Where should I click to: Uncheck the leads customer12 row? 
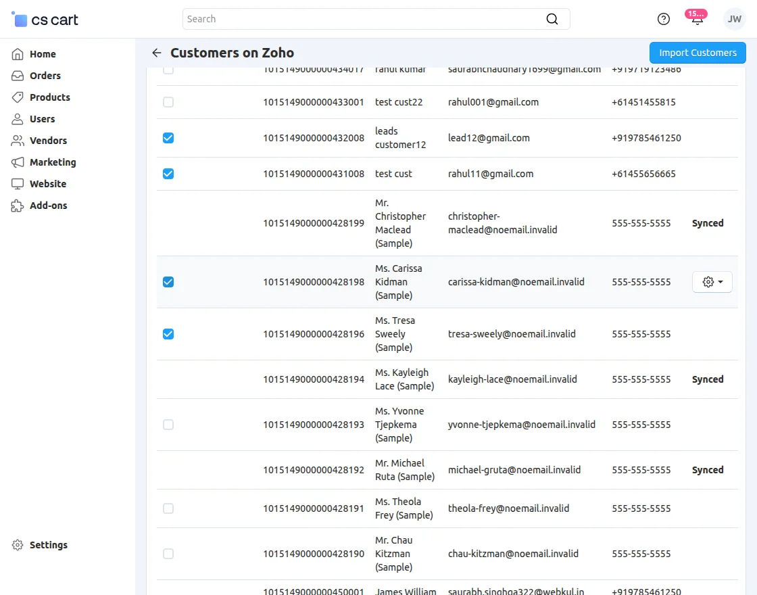point(168,137)
